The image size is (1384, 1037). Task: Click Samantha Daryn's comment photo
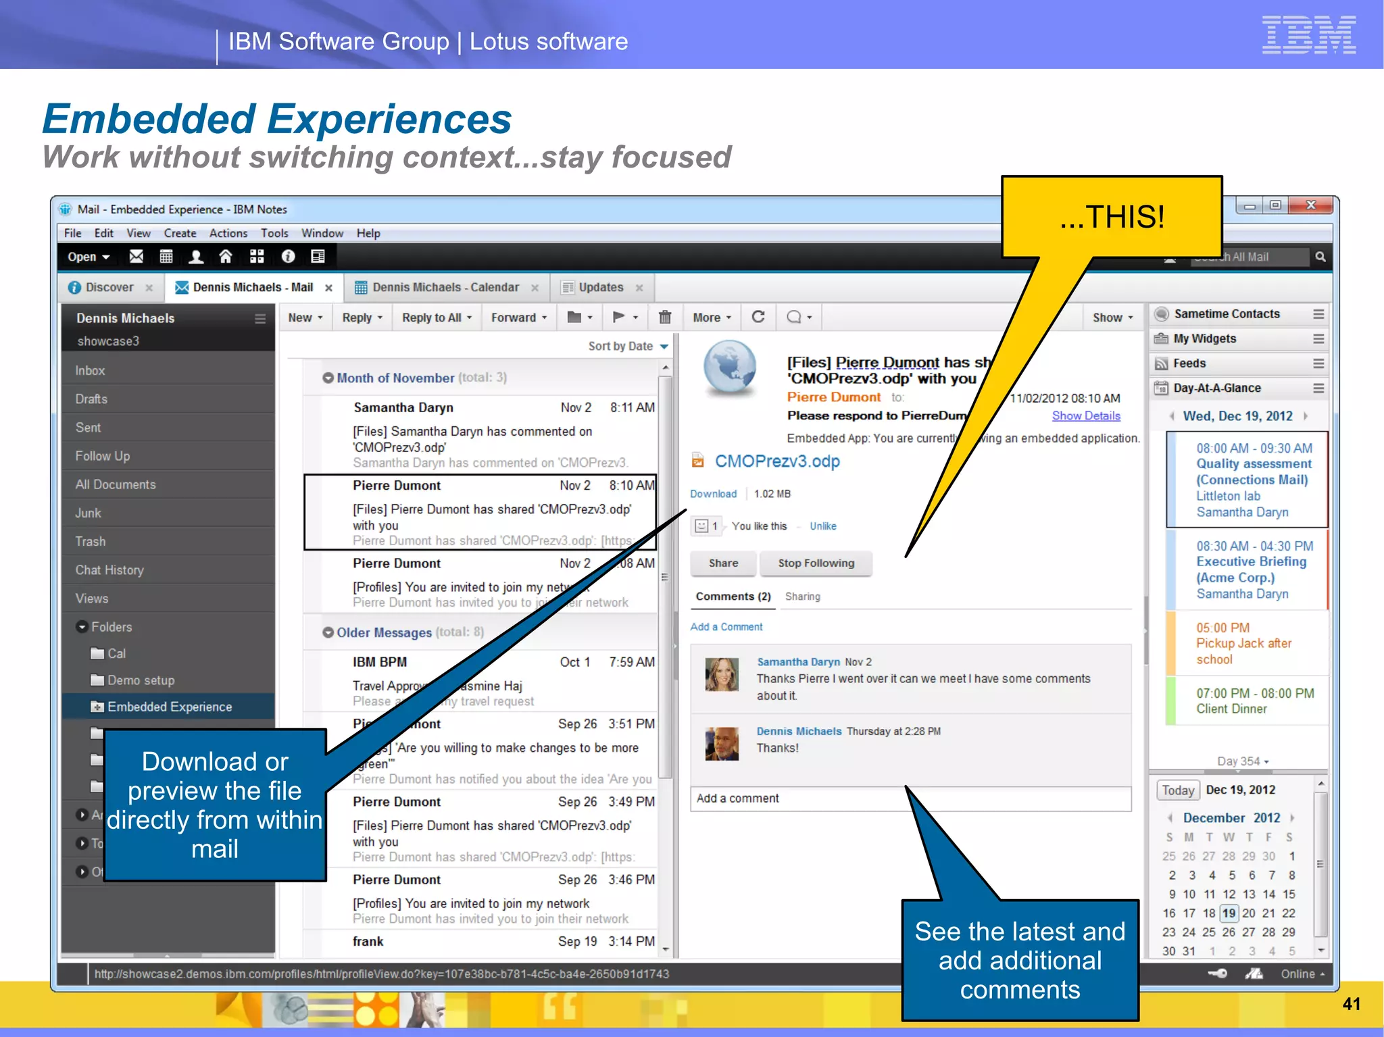point(722,674)
